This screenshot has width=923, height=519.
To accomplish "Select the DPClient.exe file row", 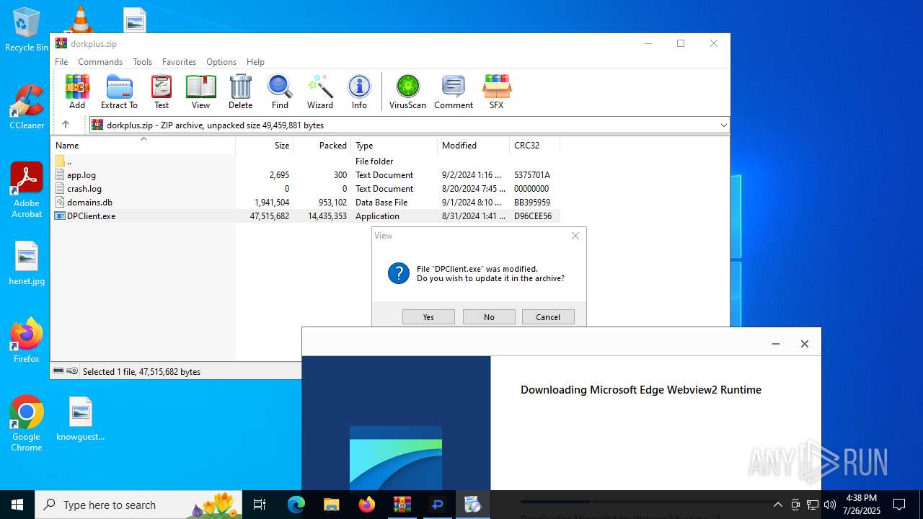I will [306, 216].
